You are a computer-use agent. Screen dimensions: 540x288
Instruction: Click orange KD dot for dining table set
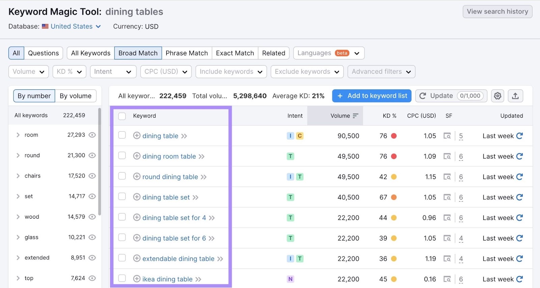[x=394, y=197]
